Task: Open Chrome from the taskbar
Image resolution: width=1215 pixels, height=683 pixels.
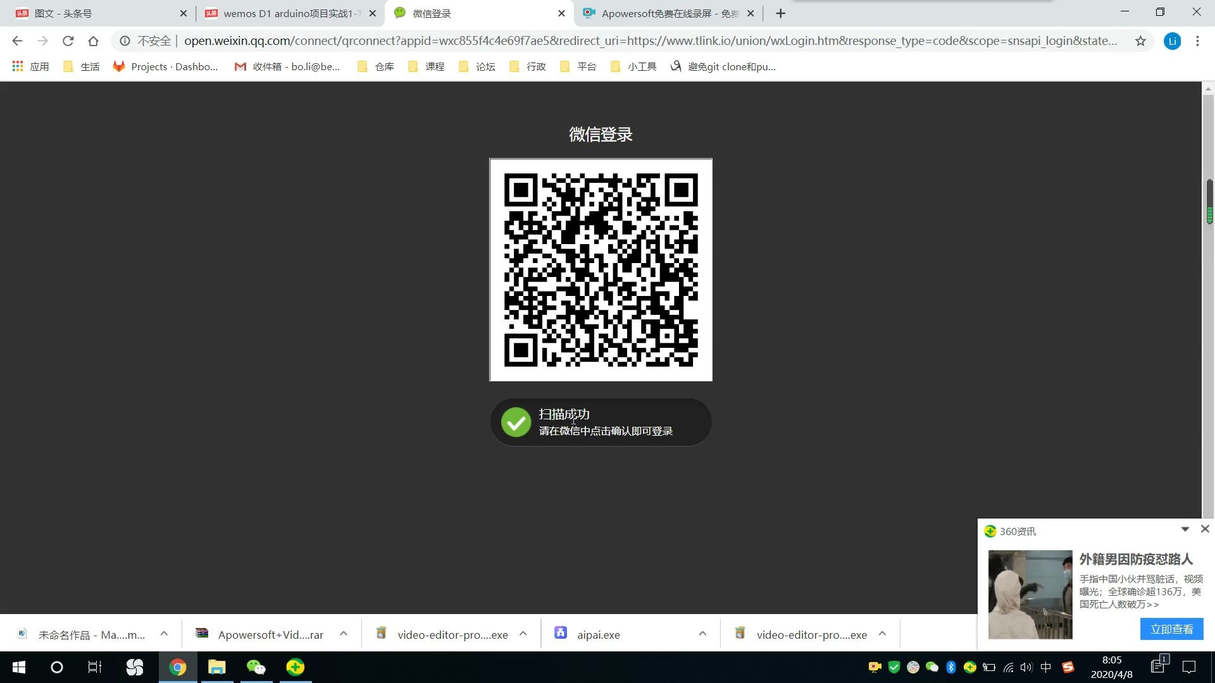Action: pyautogui.click(x=178, y=667)
